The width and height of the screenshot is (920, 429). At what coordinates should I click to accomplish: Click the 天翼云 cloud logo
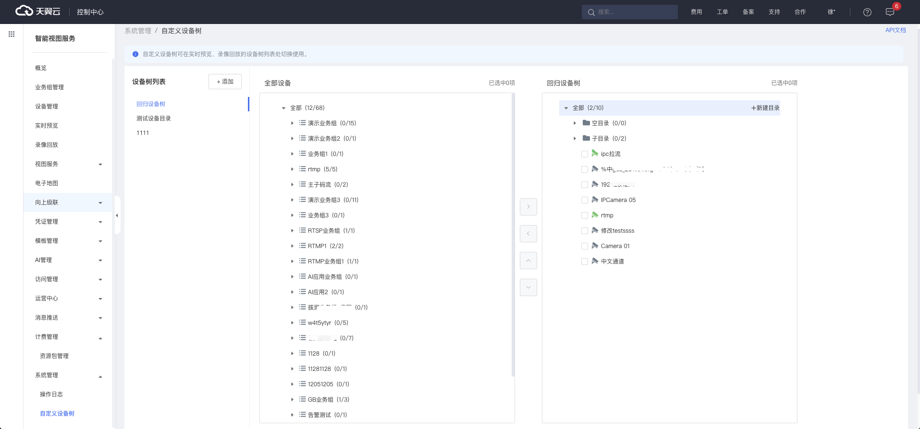38,12
